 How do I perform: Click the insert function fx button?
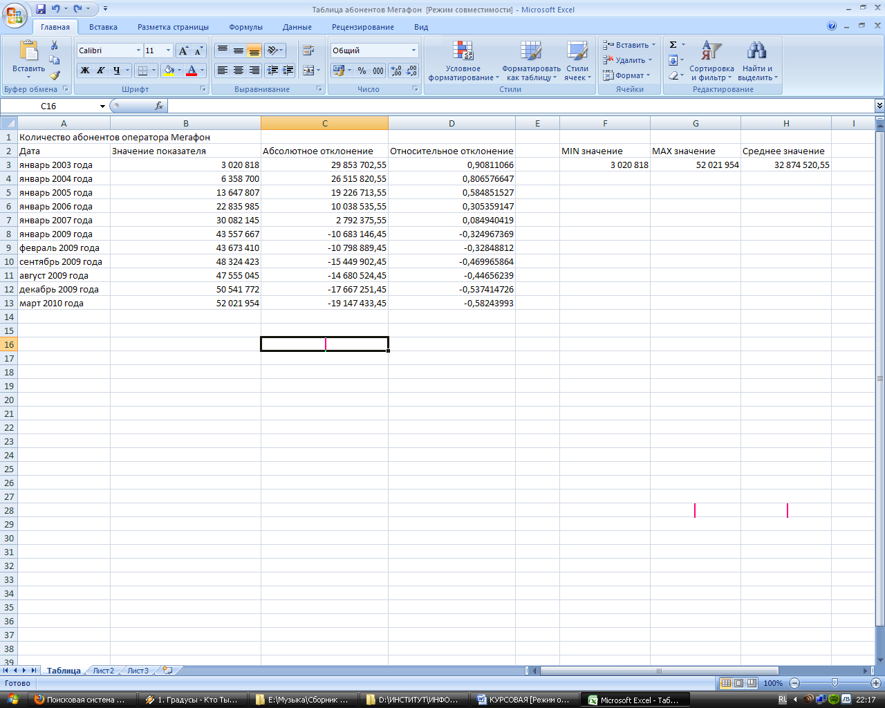tap(159, 106)
